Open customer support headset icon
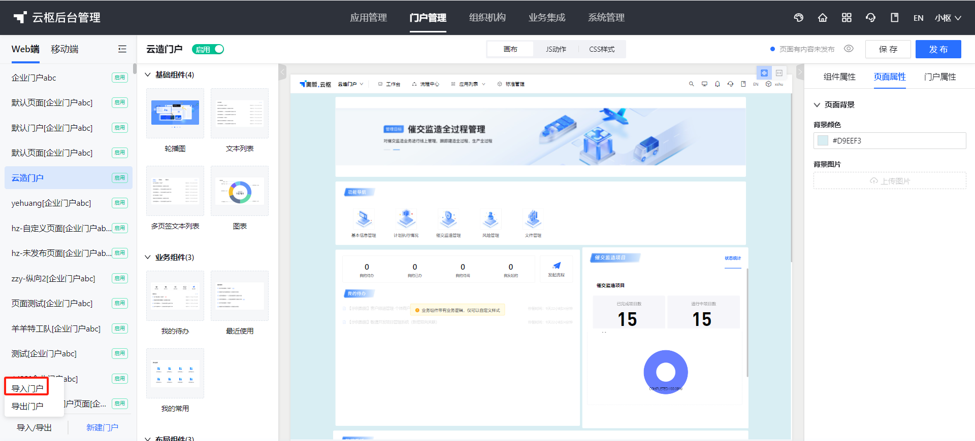Image resolution: width=975 pixels, height=441 pixels. (x=870, y=18)
